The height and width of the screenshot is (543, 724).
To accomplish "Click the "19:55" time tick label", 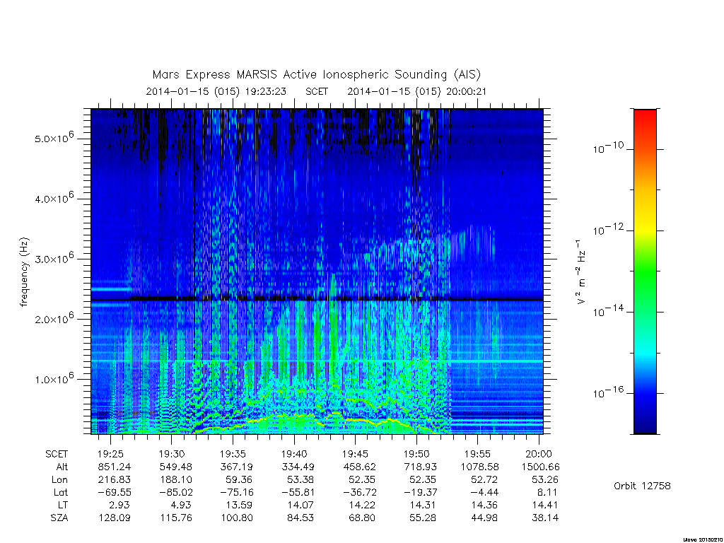I will tap(477, 455).
